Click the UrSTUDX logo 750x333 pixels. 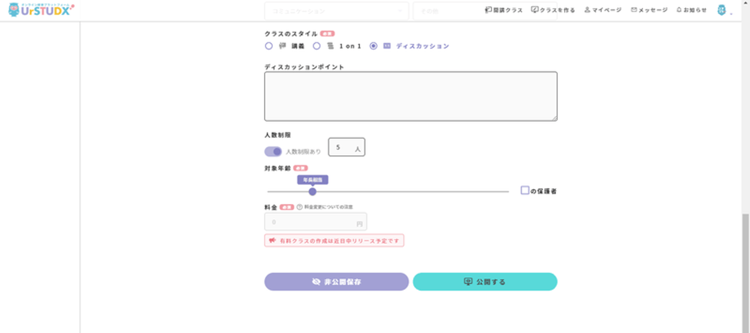pyautogui.click(x=41, y=9)
